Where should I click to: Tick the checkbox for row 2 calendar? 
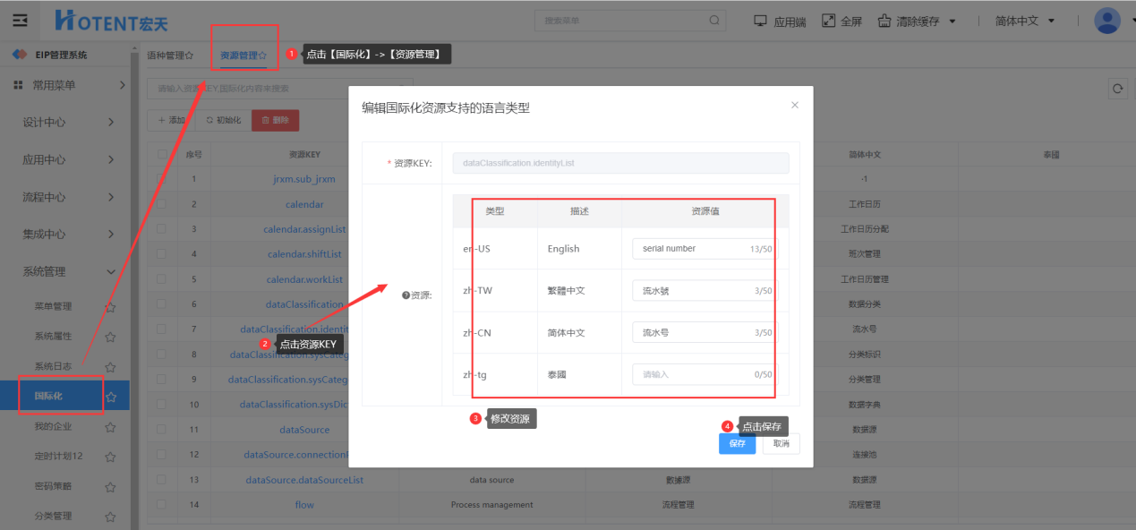(161, 204)
